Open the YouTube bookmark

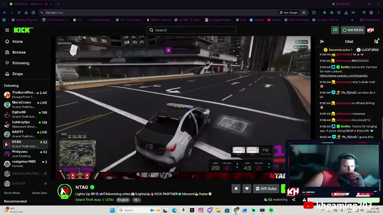click(x=274, y=20)
